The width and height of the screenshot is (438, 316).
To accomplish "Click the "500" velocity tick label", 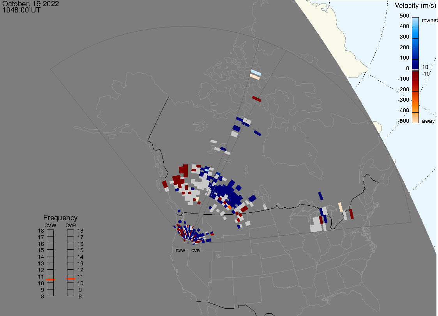I will pyautogui.click(x=404, y=16).
